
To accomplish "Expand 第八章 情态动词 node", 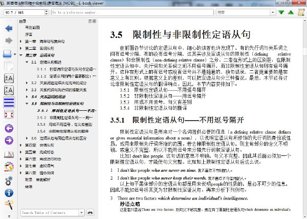I will [x=21, y=173].
